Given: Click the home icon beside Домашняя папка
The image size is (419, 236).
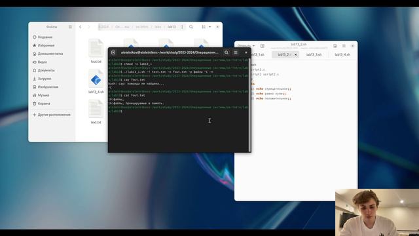Looking at the screenshot, I should click(35, 54).
